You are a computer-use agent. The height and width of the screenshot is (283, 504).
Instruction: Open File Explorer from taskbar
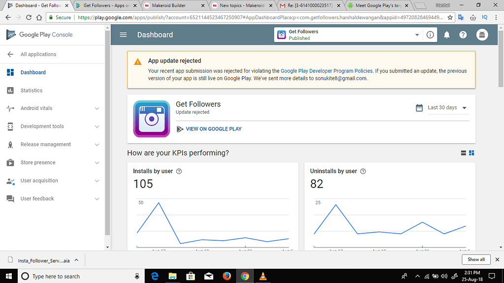[x=173, y=276]
